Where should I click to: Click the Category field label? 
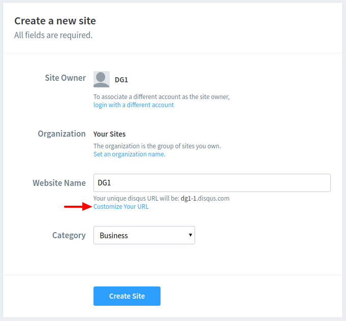[x=69, y=235]
